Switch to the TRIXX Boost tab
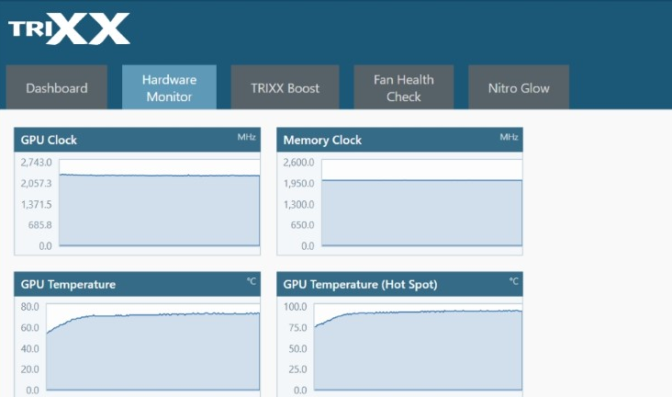This screenshot has height=397, width=672. click(x=285, y=87)
